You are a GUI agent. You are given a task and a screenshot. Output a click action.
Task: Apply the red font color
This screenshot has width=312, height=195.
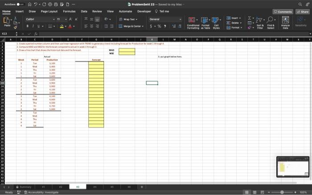click(70, 26)
